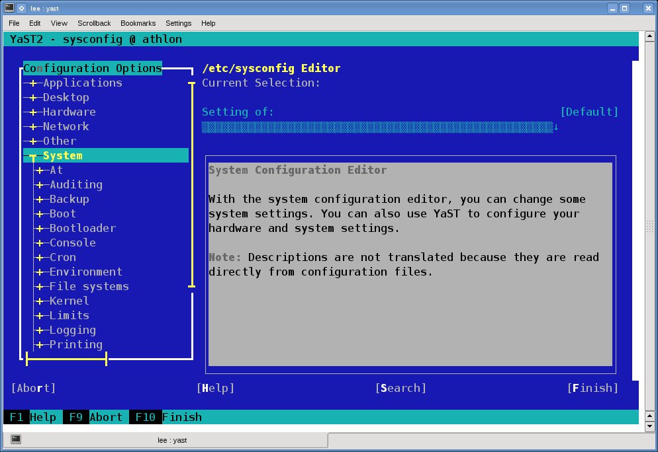Open the Settings menu in the menu bar
The width and height of the screenshot is (658, 452).
tap(178, 23)
